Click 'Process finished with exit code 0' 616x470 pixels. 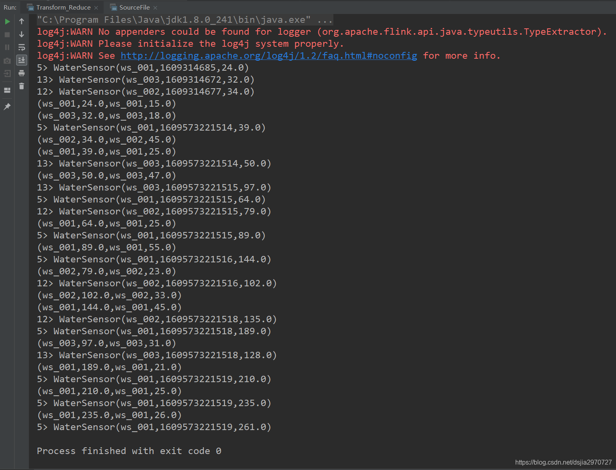pos(129,451)
